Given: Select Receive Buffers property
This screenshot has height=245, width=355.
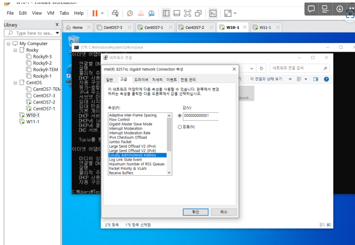Looking at the screenshot, I should coord(121,173).
